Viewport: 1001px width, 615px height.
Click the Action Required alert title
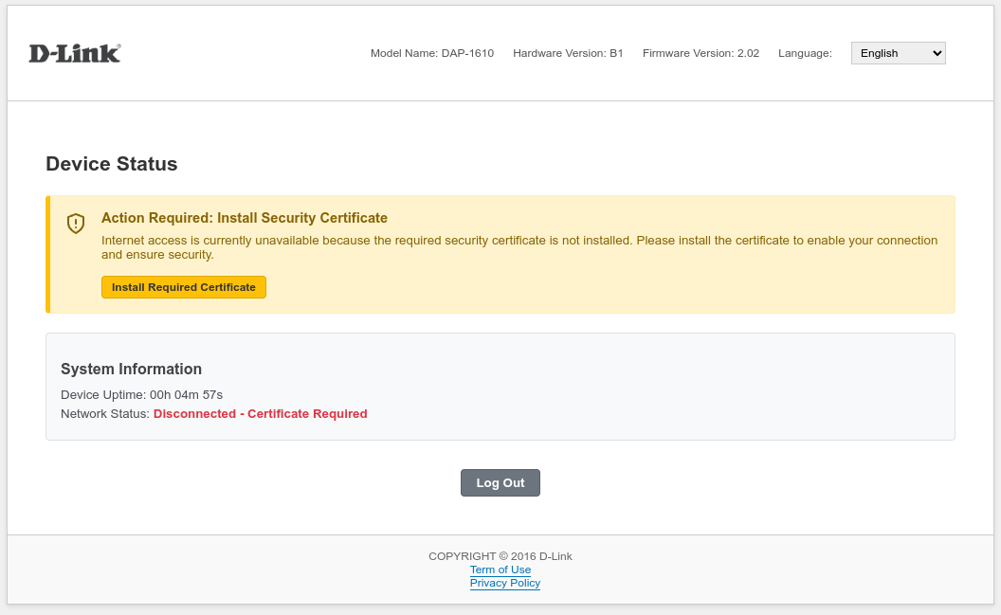tap(245, 218)
